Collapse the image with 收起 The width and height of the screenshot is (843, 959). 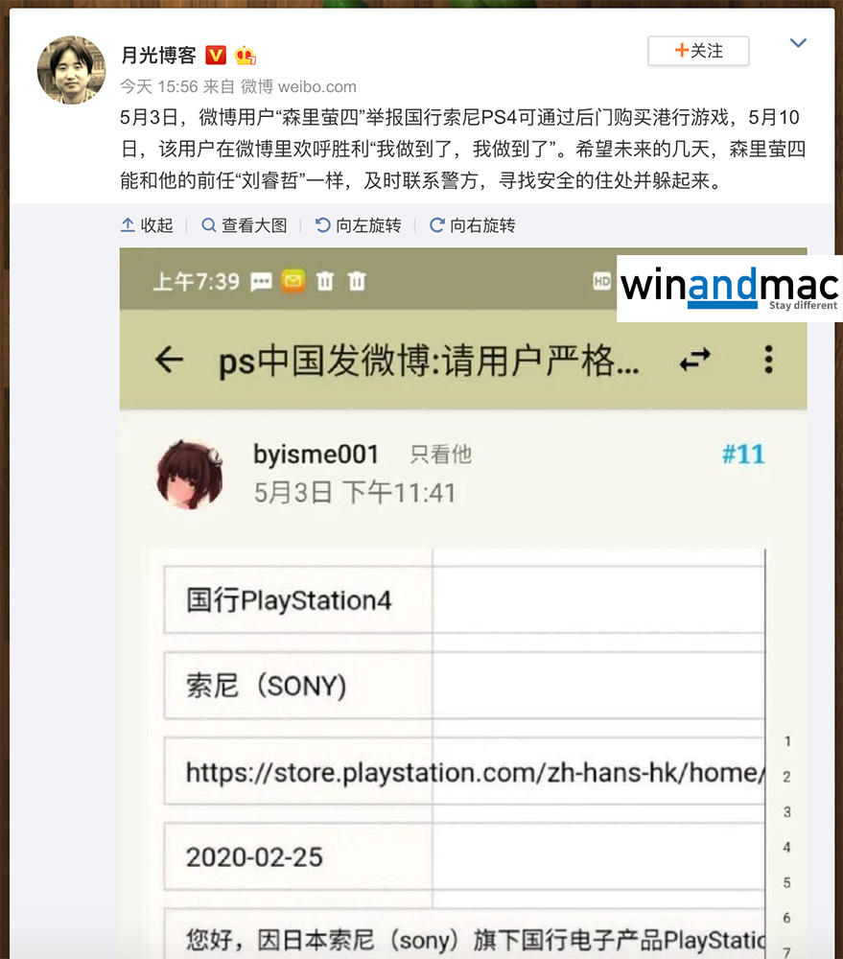[147, 225]
